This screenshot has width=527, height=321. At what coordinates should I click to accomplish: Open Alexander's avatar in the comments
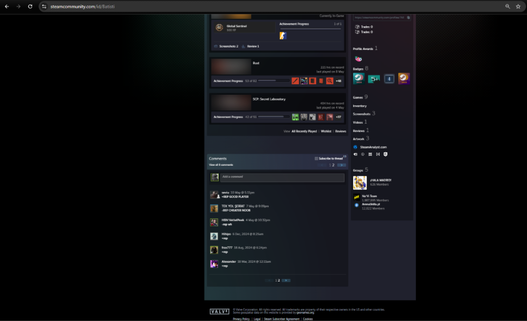pos(214,264)
